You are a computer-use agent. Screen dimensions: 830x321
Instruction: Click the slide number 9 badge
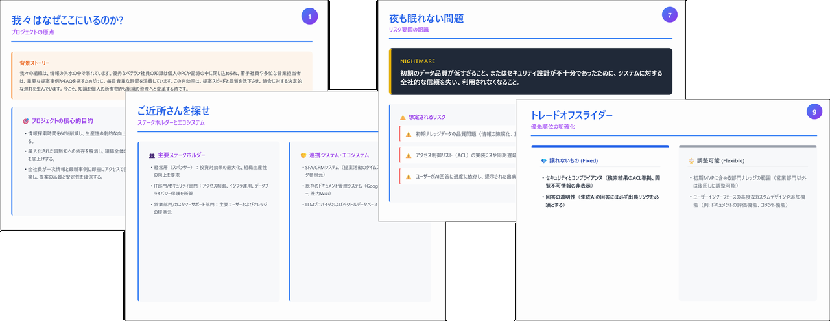tap(814, 112)
